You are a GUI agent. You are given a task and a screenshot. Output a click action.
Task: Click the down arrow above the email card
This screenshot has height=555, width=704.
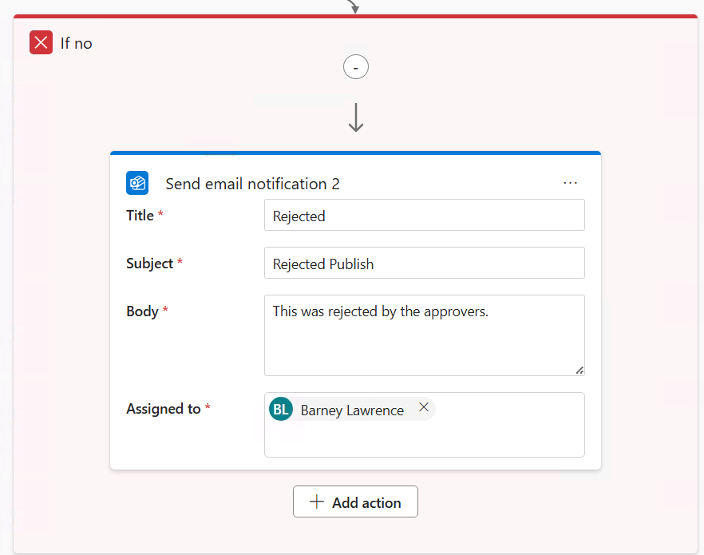356,117
